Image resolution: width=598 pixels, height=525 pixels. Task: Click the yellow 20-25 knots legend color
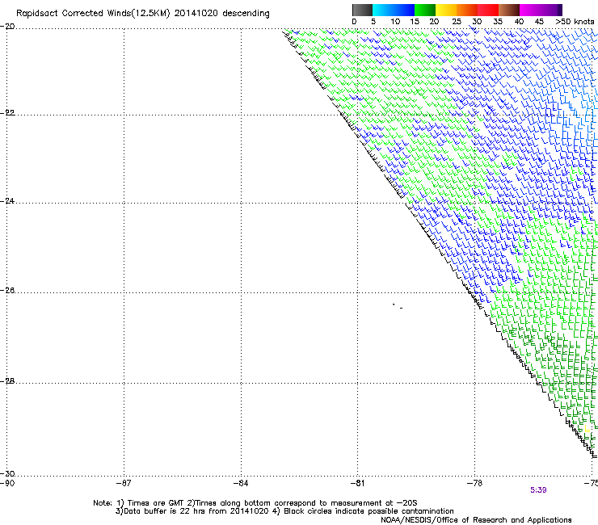pos(446,10)
